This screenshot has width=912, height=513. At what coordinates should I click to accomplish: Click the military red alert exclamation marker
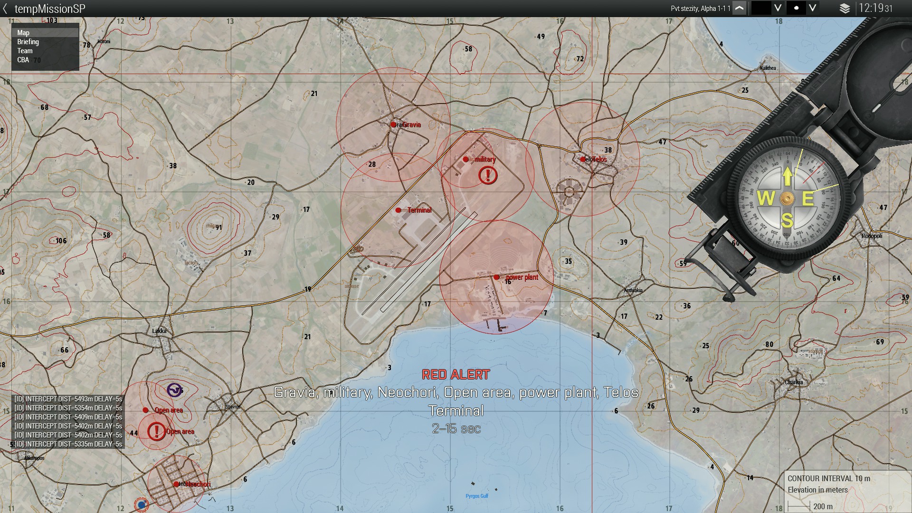point(488,175)
